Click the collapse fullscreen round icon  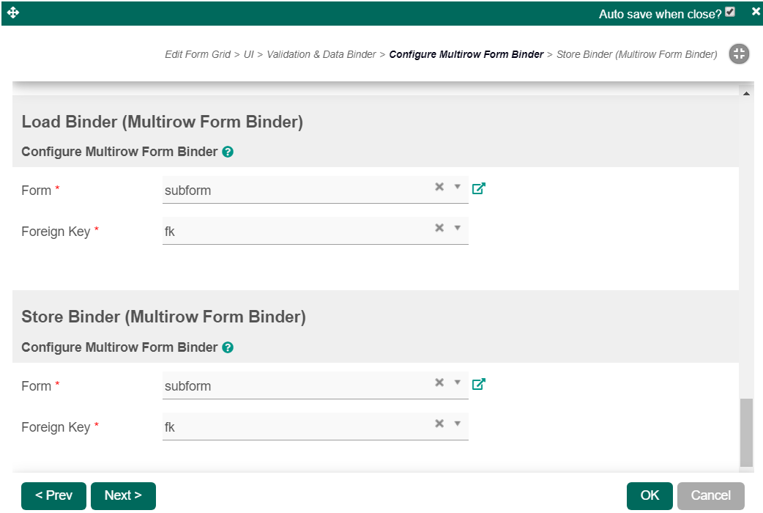pos(739,53)
